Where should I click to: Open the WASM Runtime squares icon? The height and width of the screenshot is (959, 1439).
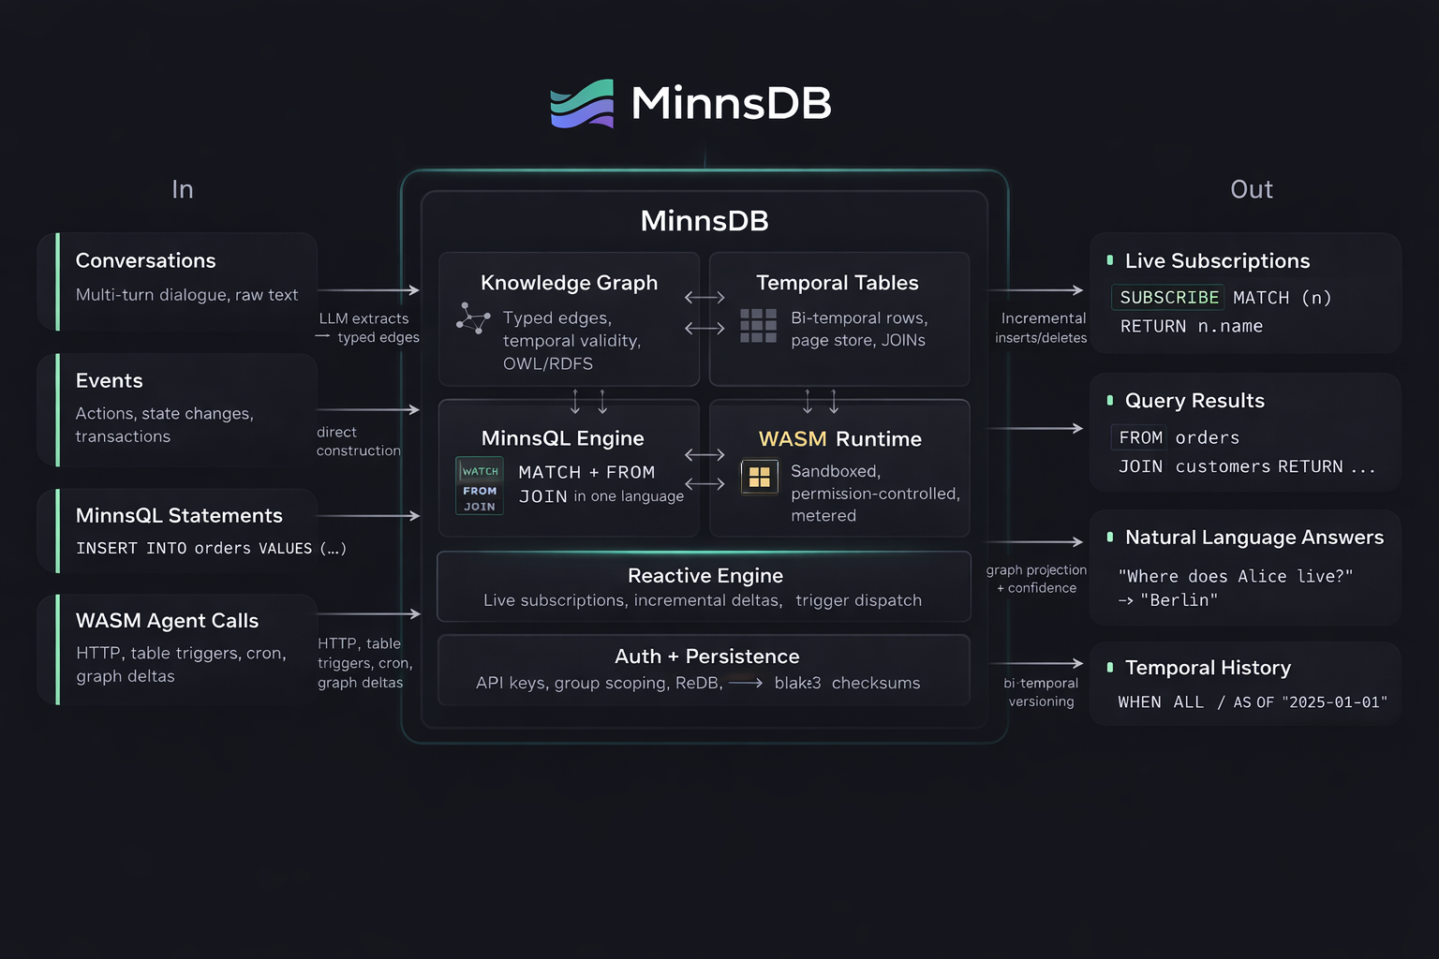tap(760, 477)
